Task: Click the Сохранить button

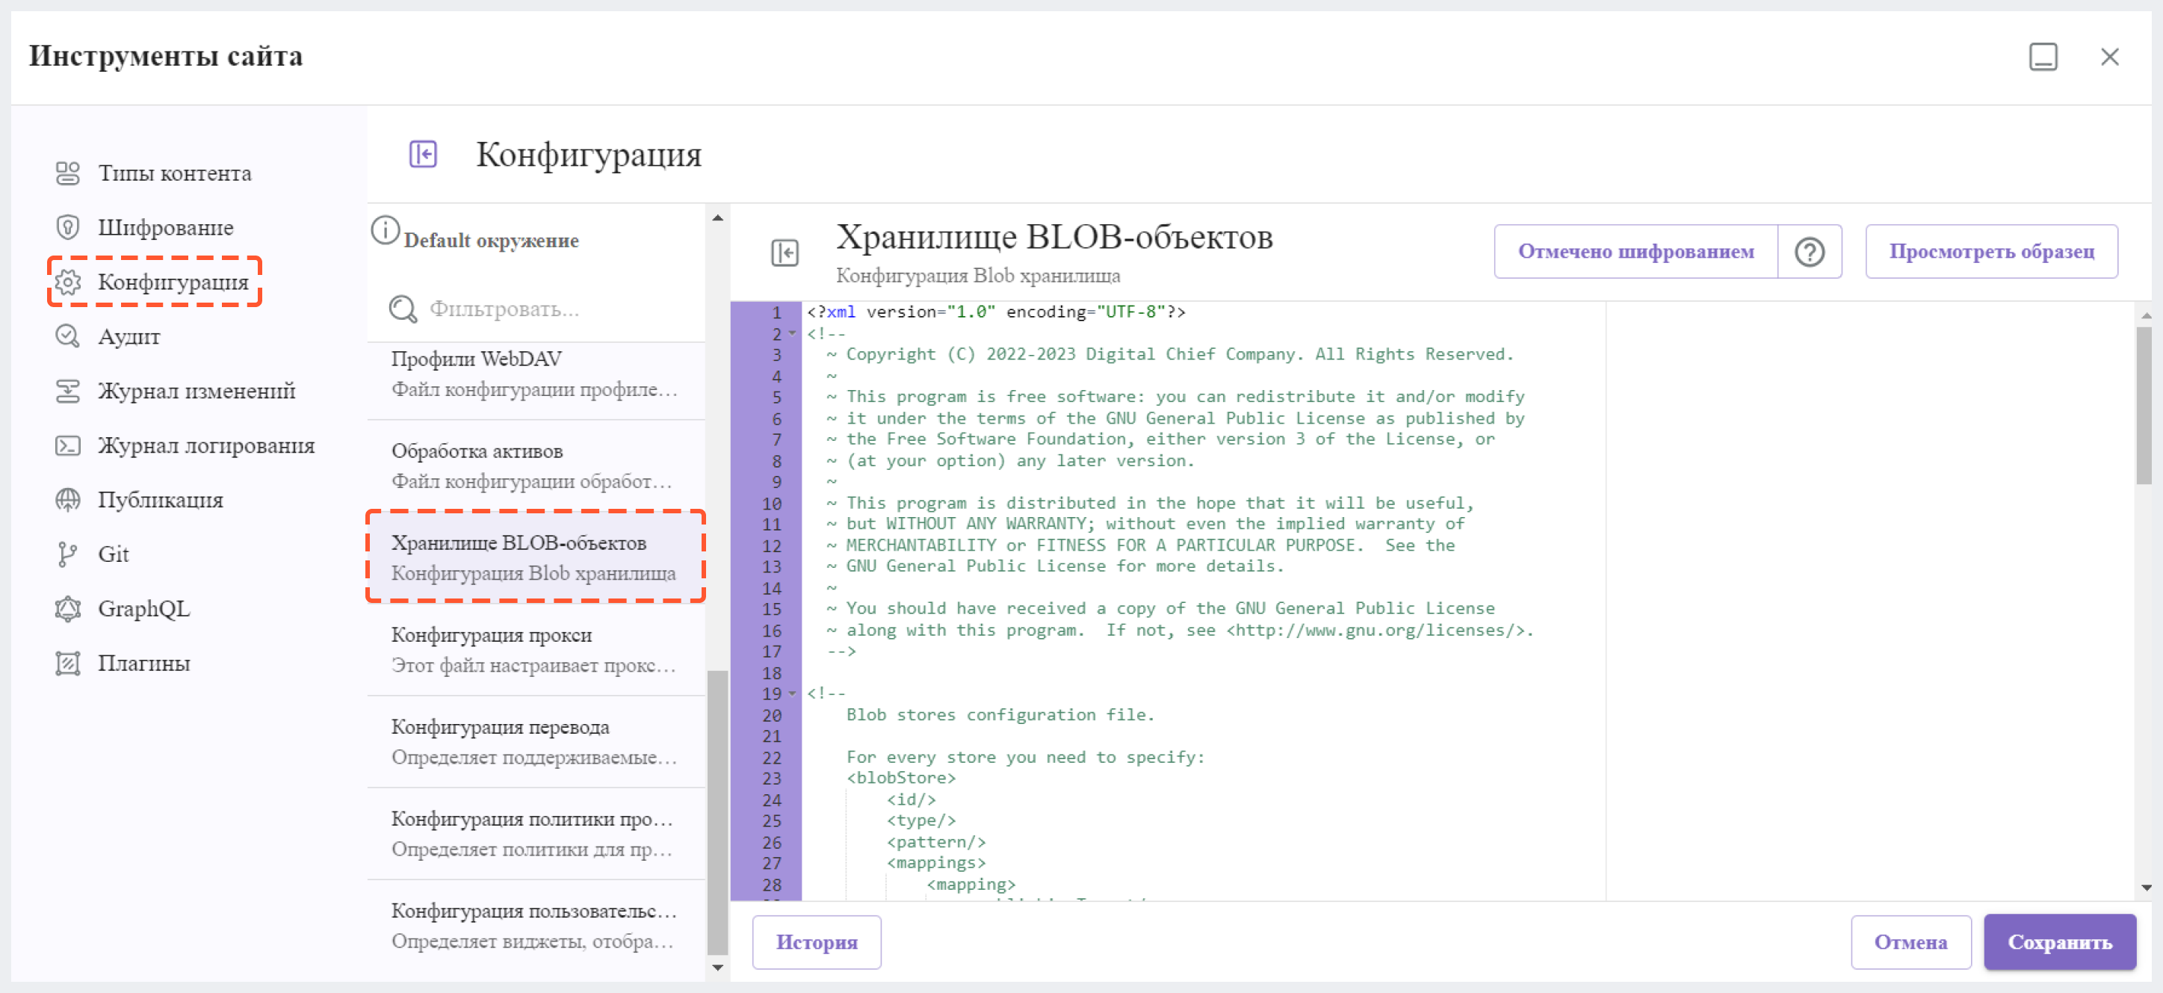Action: [2059, 943]
